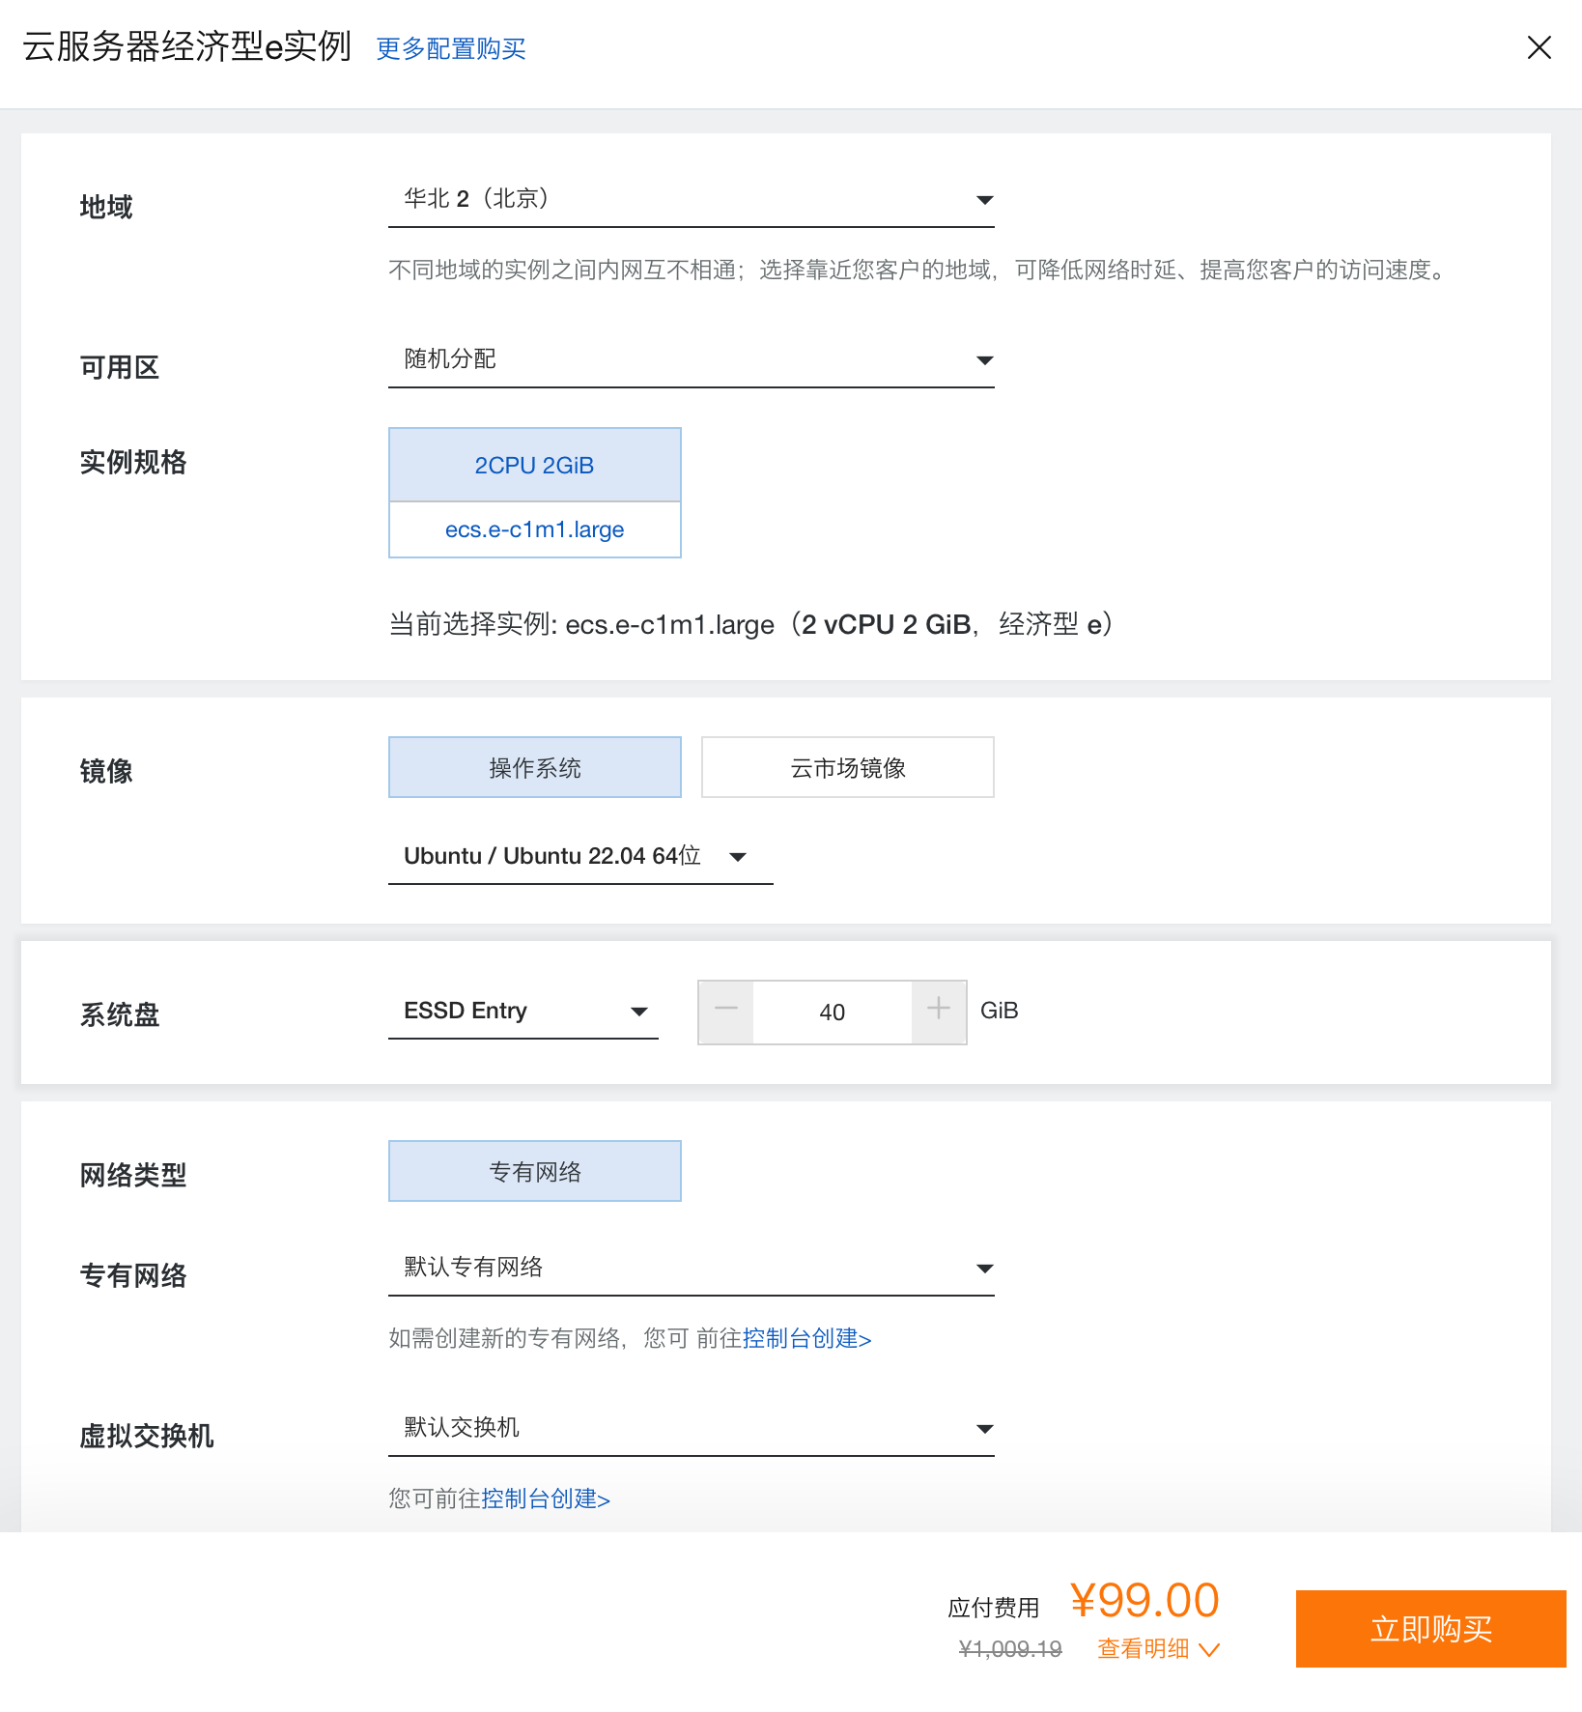The image size is (1582, 1712).
Task: Switch to the 云市场镜像 tab
Action: click(x=848, y=767)
